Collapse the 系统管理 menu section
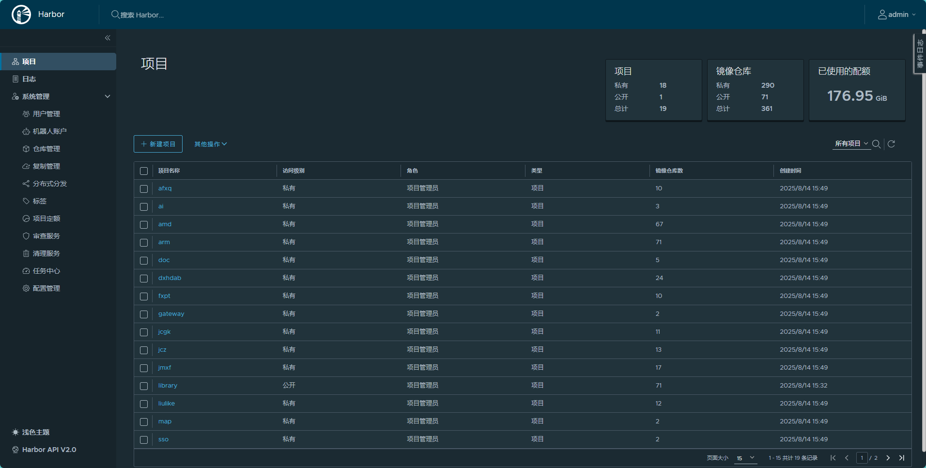Image resolution: width=926 pixels, height=468 pixels. click(108, 96)
